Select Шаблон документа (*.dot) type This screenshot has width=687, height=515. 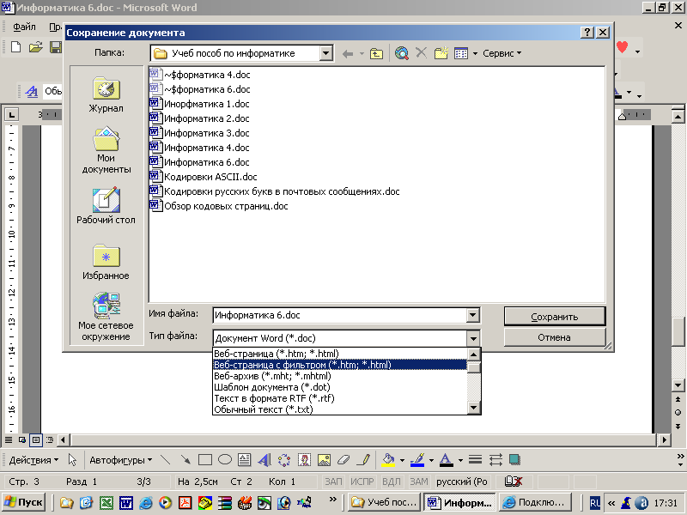point(339,387)
